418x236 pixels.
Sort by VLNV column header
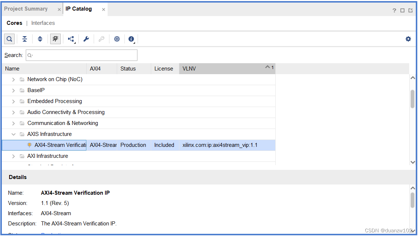(227, 69)
